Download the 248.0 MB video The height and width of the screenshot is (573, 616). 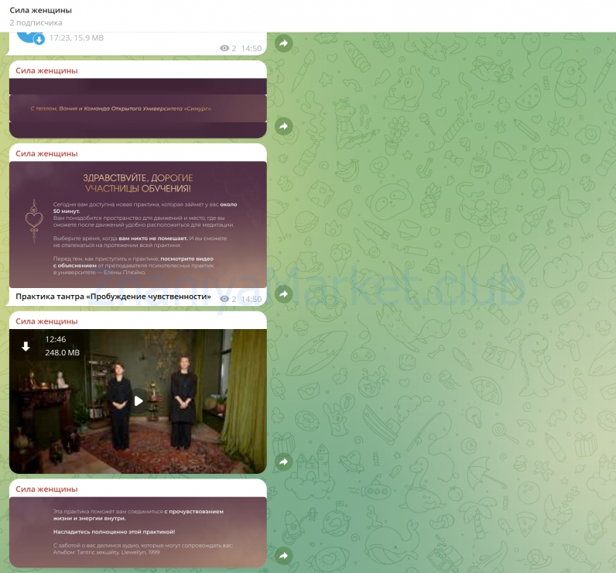click(x=26, y=346)
